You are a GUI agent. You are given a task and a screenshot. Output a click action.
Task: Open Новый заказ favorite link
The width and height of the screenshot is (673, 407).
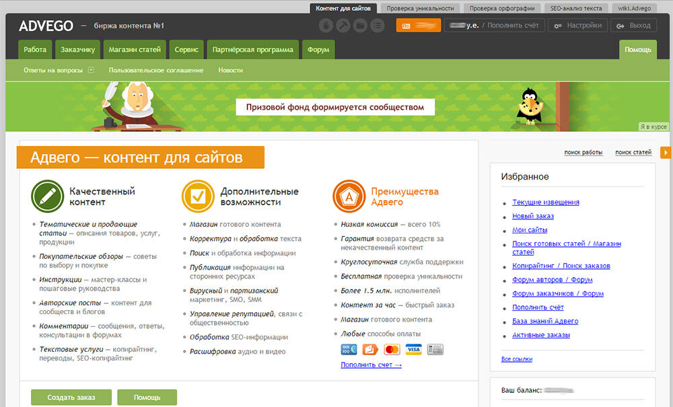point(533,216)
